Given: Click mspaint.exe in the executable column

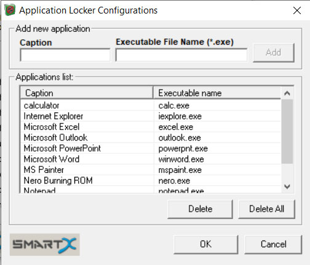Looking at the screenshot, I should coord(180,170).
